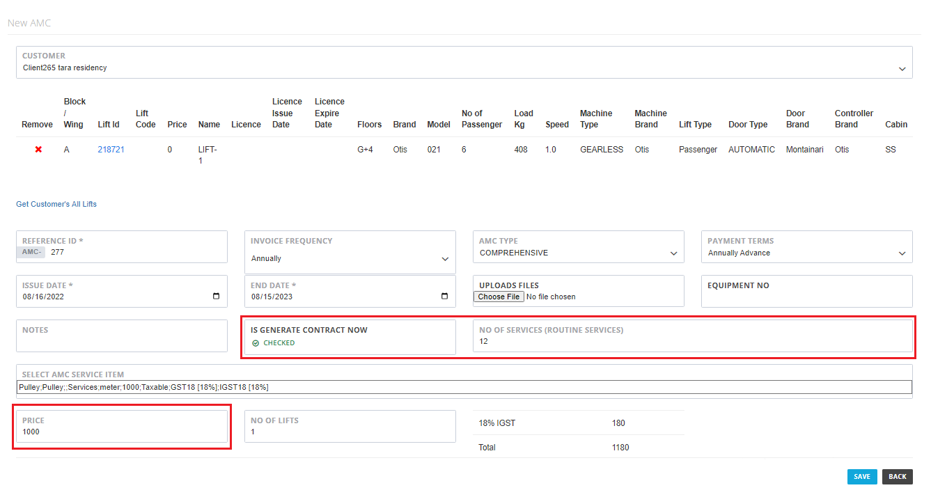Click the Model value 021
This screenshot has height=497, width=931.
(434, 150)
